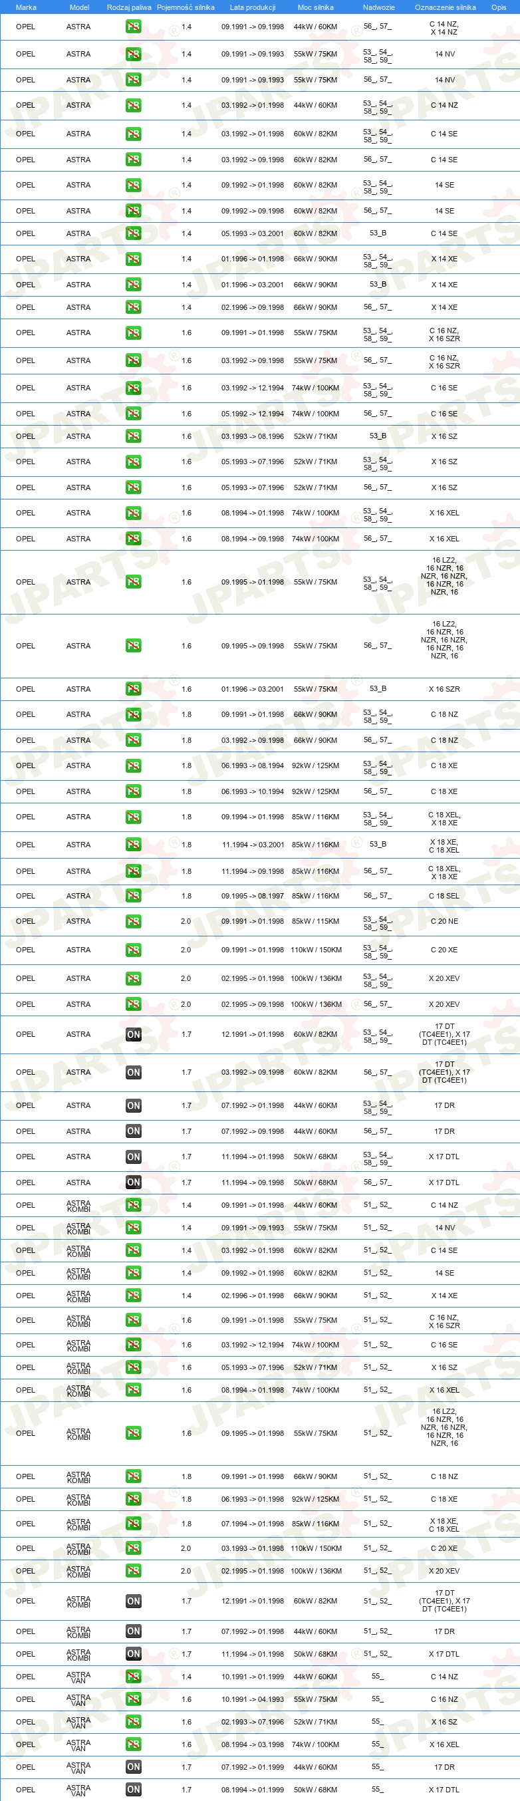Select the '11.1994 -> 03.2001' date cell
This screenshot has width=520, height=1801.
pyautogui.click(x=253, y=845)
